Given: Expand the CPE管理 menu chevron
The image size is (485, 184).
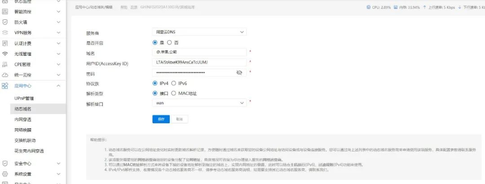Looking at the screenshot, I should pyautogui.click(x=58, y=64).
